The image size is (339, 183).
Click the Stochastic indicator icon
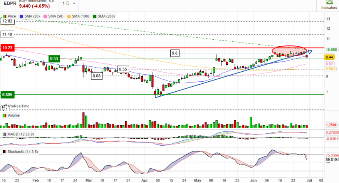tap(5, 152)
